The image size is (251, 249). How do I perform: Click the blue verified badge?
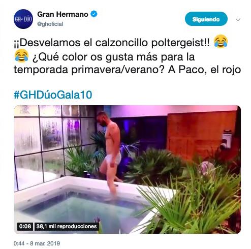tap(94, 14)
